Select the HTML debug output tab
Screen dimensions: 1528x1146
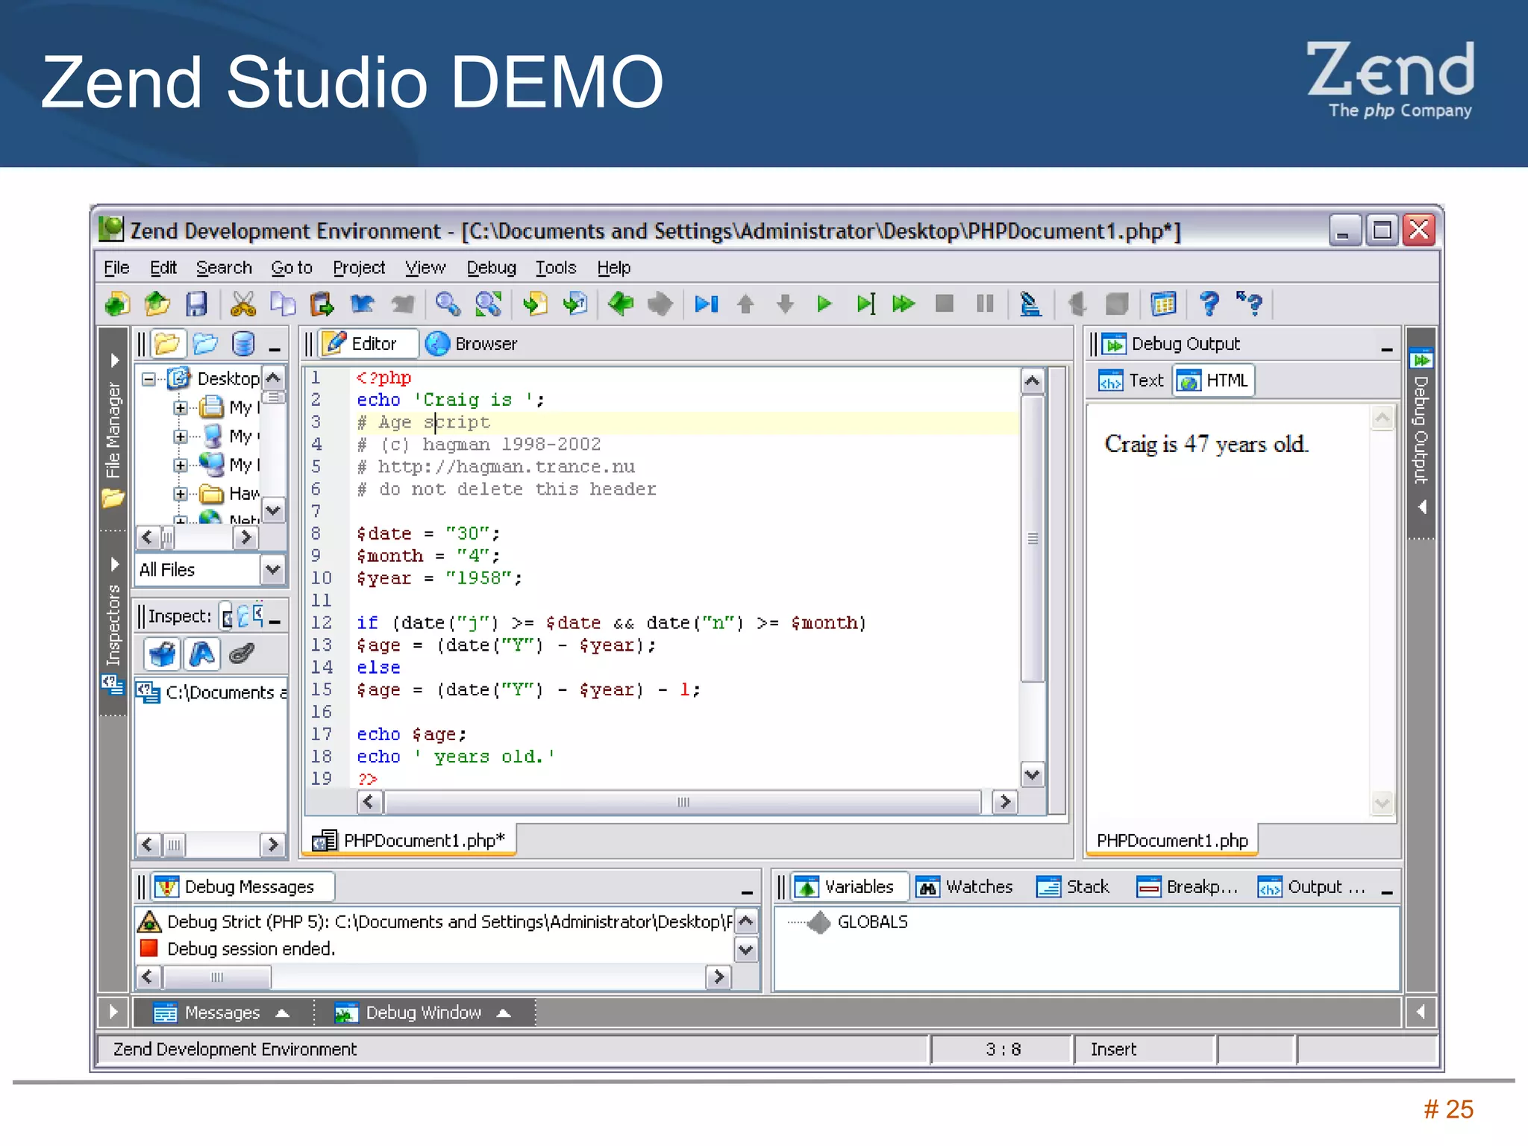coord(1213,381)
